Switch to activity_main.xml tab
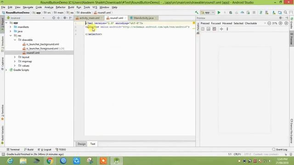 90,18
